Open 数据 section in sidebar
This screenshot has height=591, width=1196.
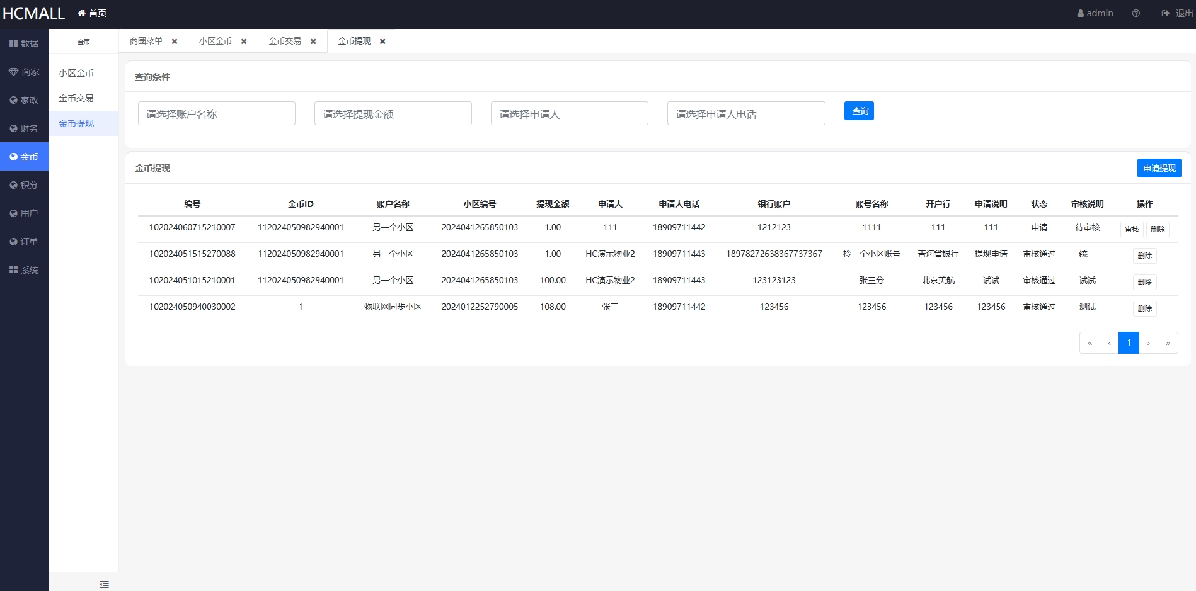24,43
